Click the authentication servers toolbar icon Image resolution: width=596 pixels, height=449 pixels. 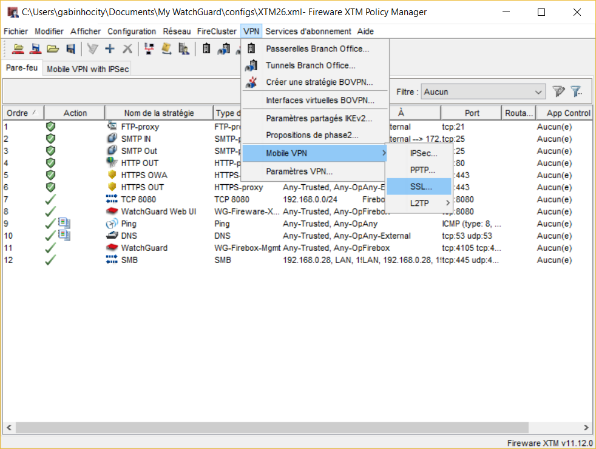click(184, 48)
